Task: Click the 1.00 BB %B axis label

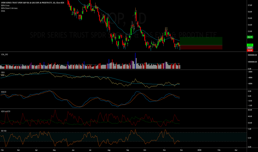Action: pos(250,129)
